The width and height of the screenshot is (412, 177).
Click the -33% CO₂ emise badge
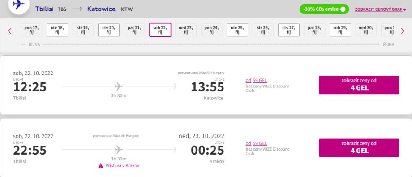point(324,9)
